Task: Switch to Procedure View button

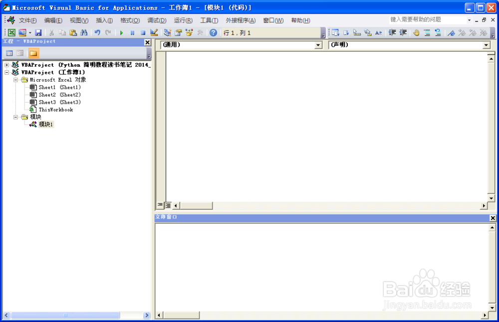Action: (160, 205)
